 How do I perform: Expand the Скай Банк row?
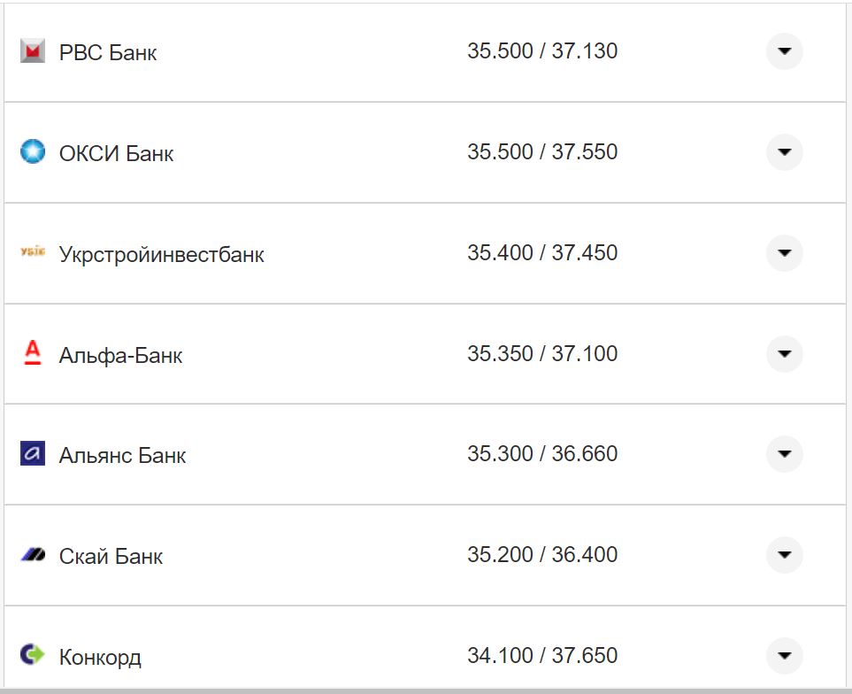click(784, 555)
